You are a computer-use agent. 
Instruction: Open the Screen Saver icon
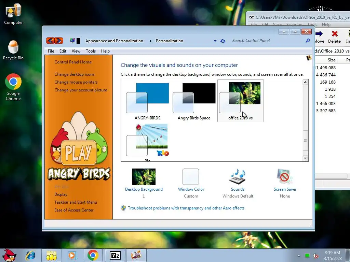pyautogui.click(x=285, y=176)
